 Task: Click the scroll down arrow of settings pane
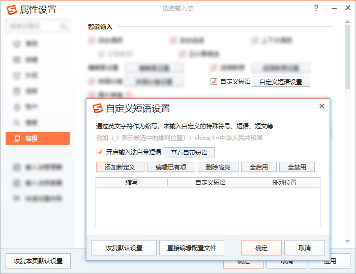click(347, 242)
